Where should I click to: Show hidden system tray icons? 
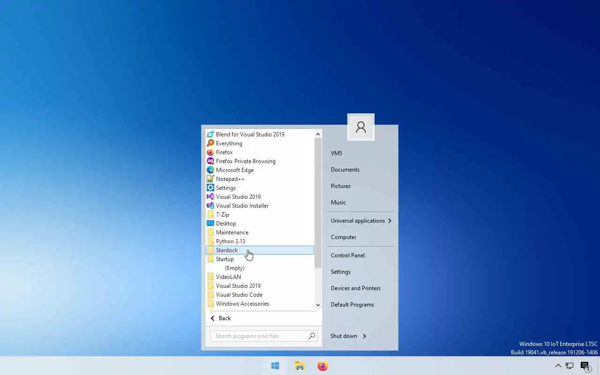coord(558,366)
